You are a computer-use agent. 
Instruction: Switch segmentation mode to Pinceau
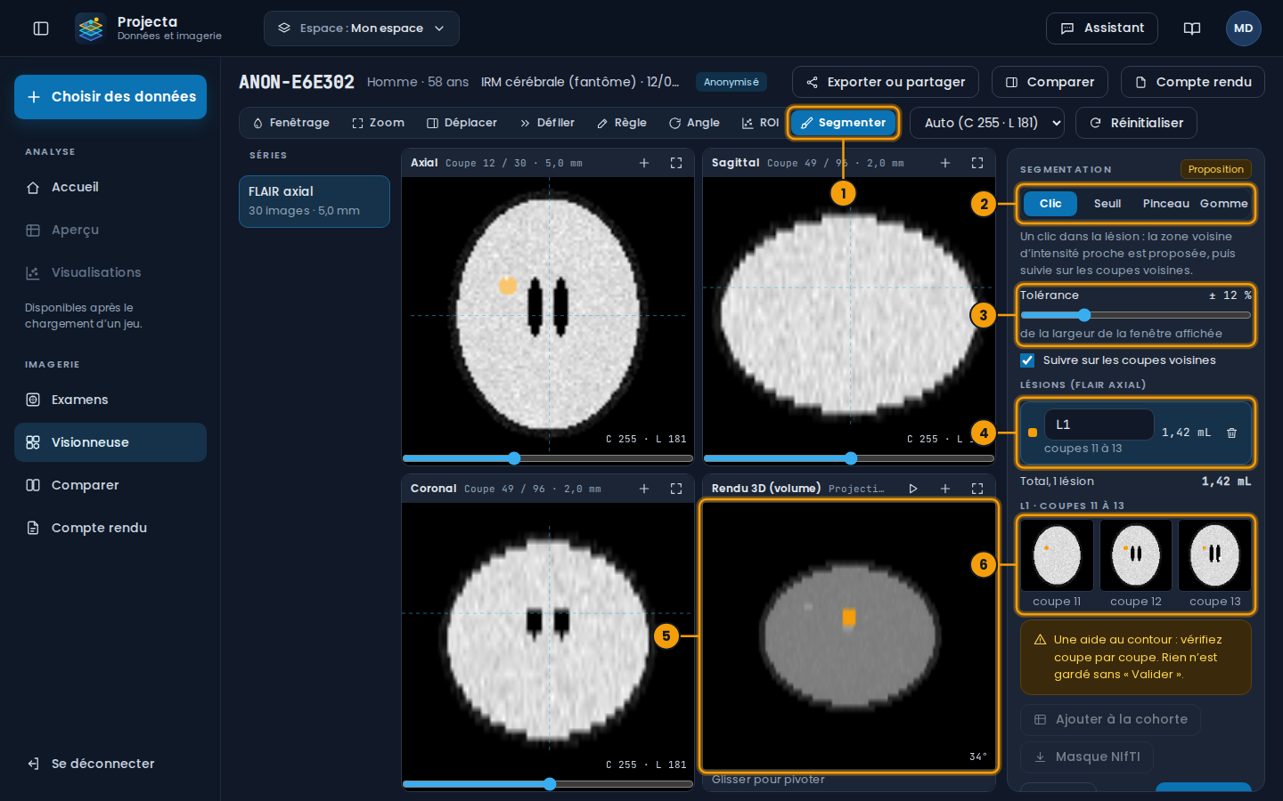[x=1166, y=204]
